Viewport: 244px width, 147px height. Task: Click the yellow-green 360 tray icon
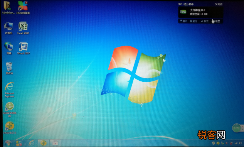[x=218, y=143]
